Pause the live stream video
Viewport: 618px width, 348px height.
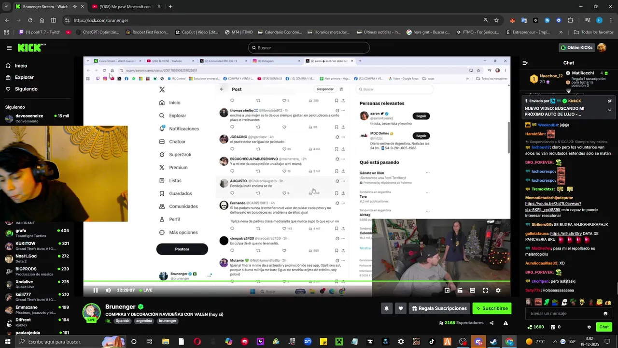tap(95, 290)
